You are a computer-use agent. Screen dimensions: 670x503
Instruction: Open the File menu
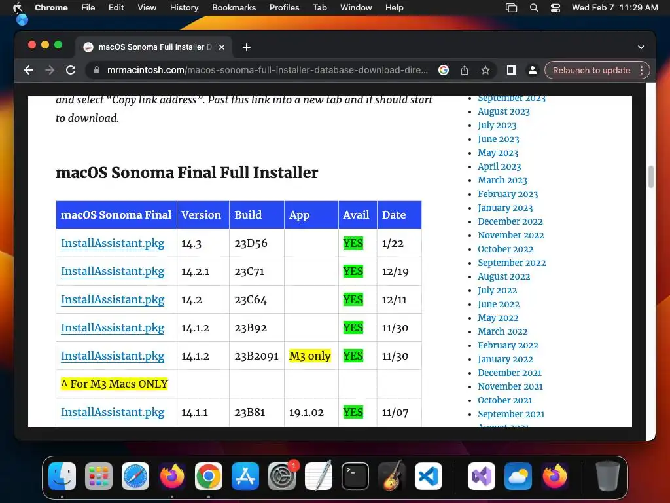[88, 8]
